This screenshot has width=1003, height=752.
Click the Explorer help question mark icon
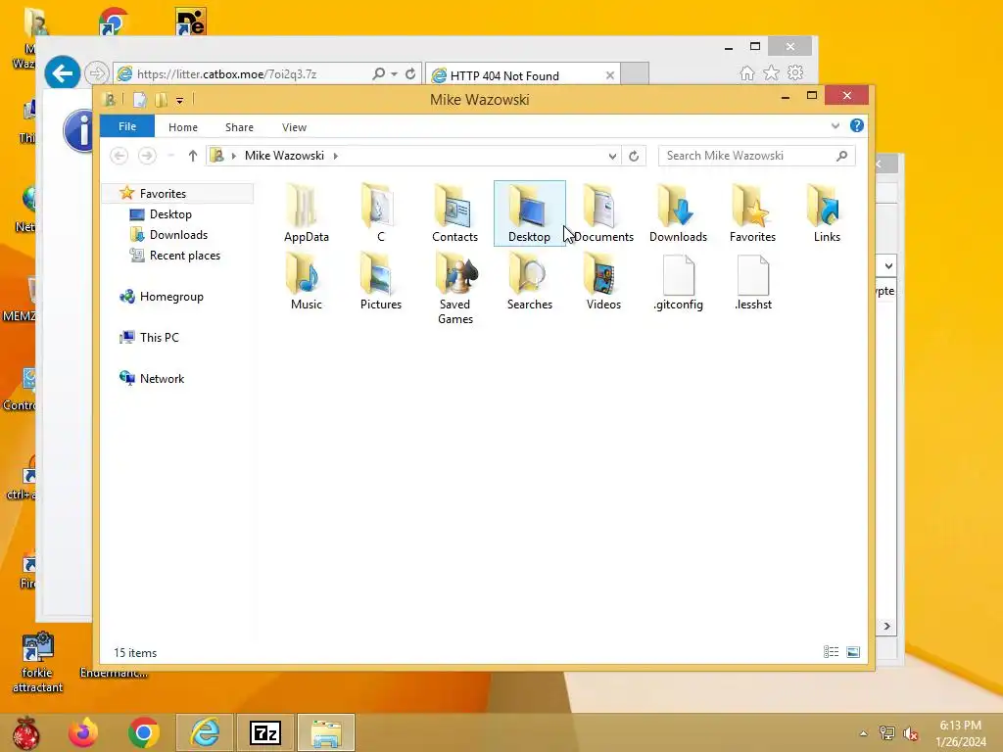(x=856, y=126)
